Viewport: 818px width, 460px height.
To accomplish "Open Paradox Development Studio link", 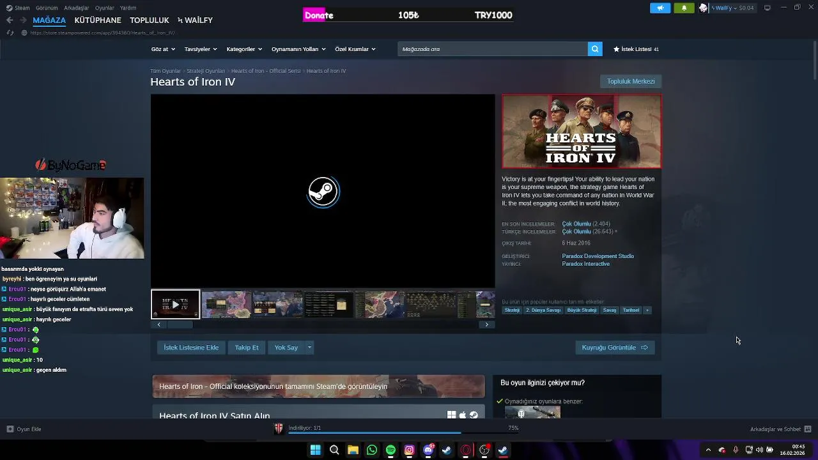I will (x=598, y=256).
